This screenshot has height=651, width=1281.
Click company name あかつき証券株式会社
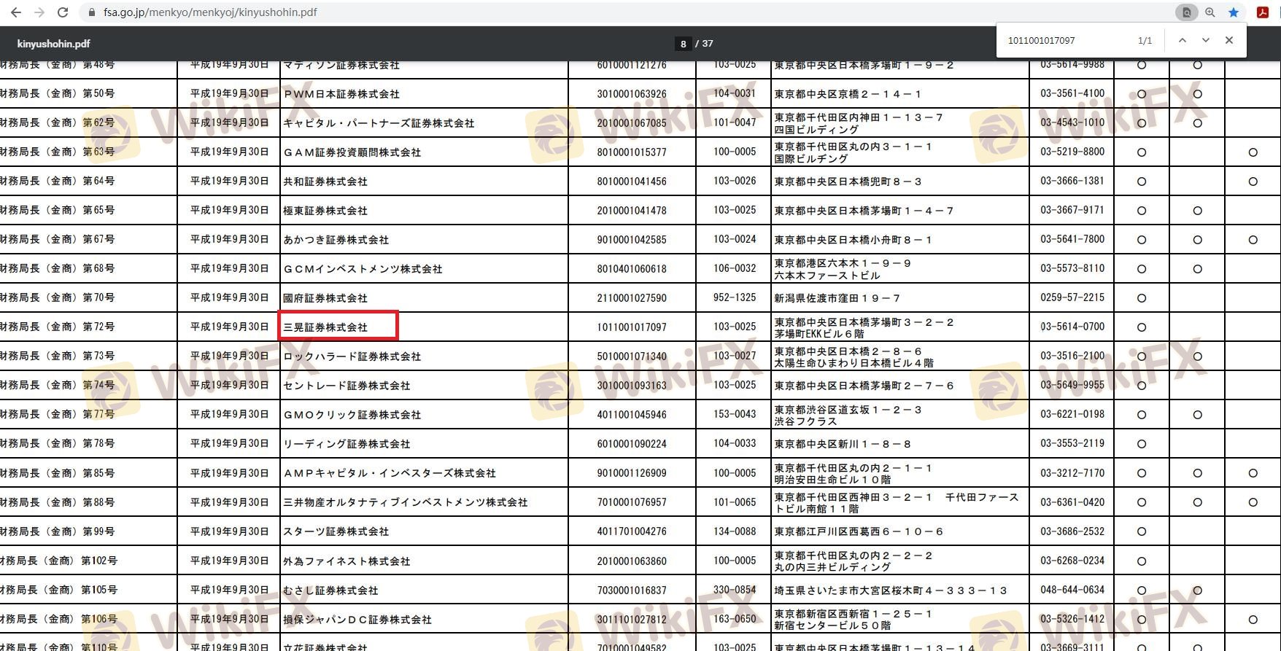(336, 240)
